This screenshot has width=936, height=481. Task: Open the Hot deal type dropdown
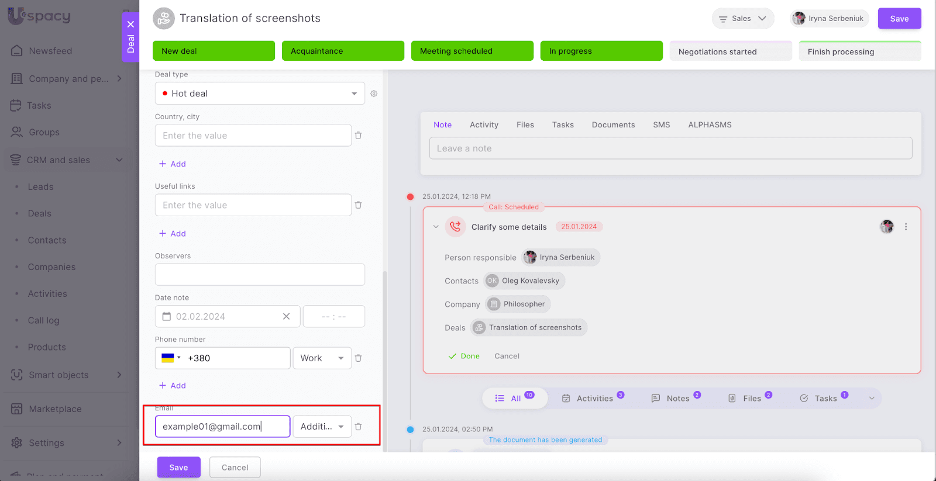tap(260, 94)
